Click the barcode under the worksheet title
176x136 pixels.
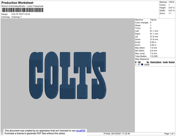[23, 10]
